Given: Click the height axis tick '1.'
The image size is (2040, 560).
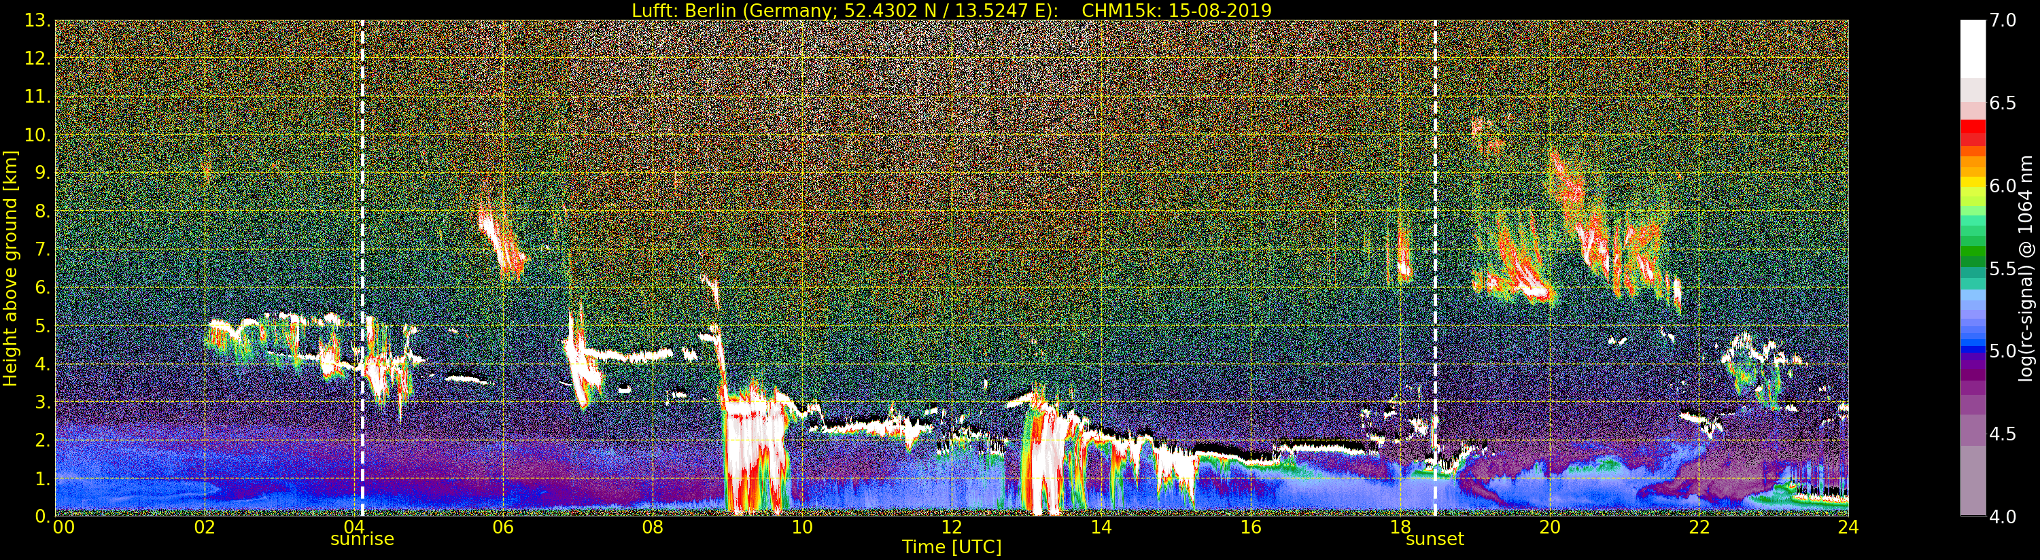Looking at the screenshot, I should point(42,478).
